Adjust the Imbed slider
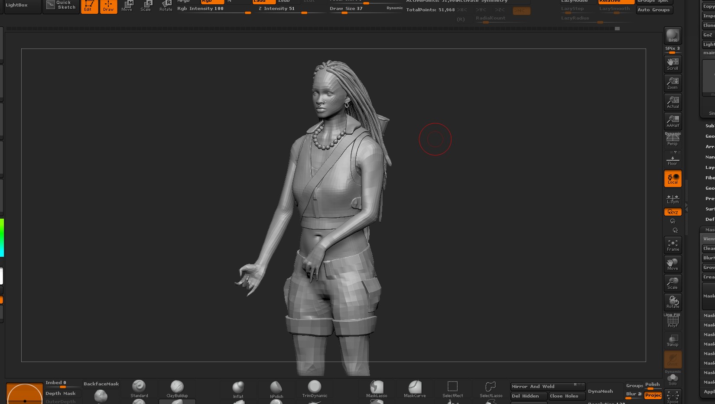This screenshot has height=404, width=715. tap(63, 384)
